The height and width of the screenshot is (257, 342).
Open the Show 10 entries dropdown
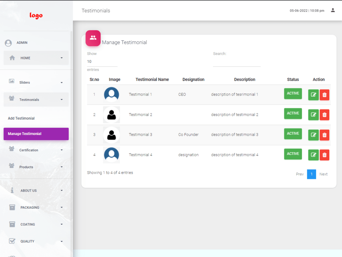click(x=102, y=62)
